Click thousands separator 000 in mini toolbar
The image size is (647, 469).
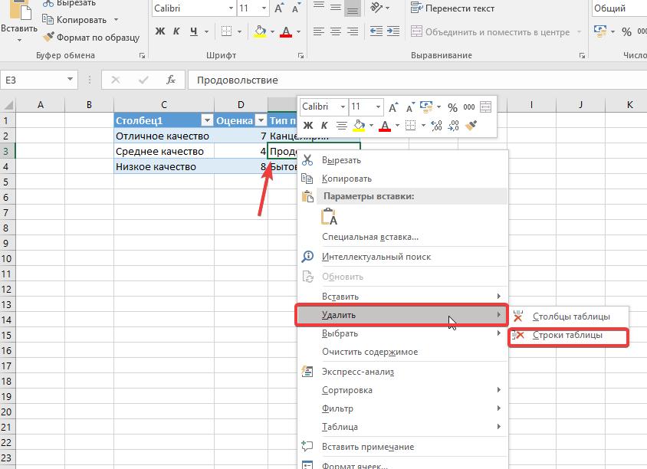point(468,107)
